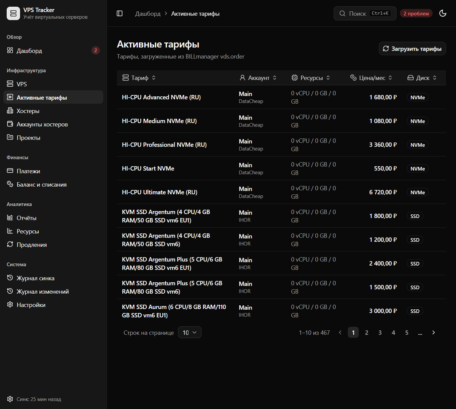The image size is (456, 409).
Task: Click the 3 360,00 ₽ price
Action: [383, 145]
